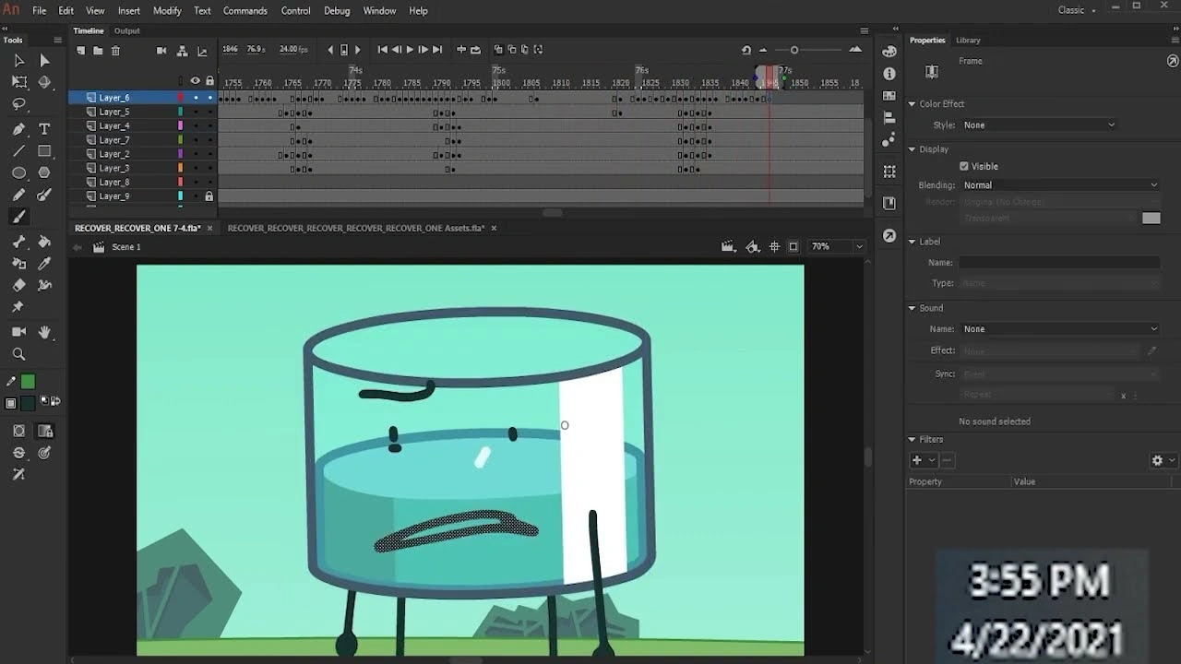
Task: Collapse the Color Effect section
Action: 912,104
